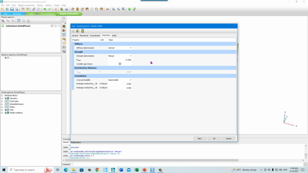The width and height of the screenshot is (308, 173).
Task: Click the OK button in soil dialog
Action: click(214, 138)
